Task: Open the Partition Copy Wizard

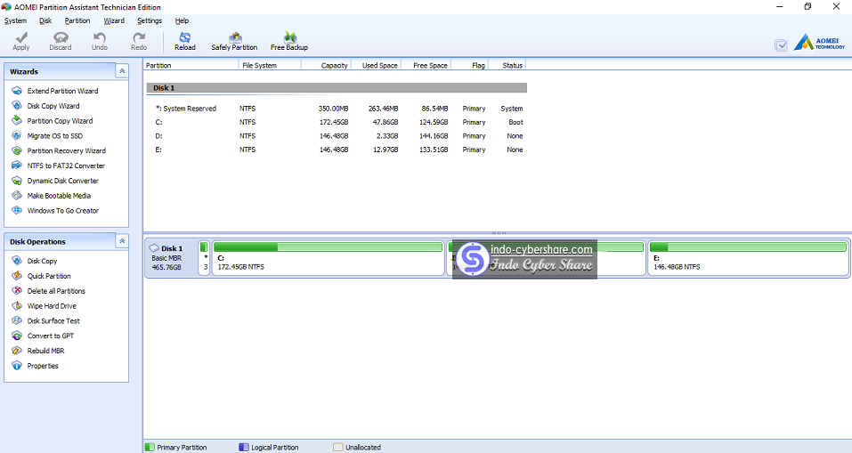Action: (x=60, y=120)
